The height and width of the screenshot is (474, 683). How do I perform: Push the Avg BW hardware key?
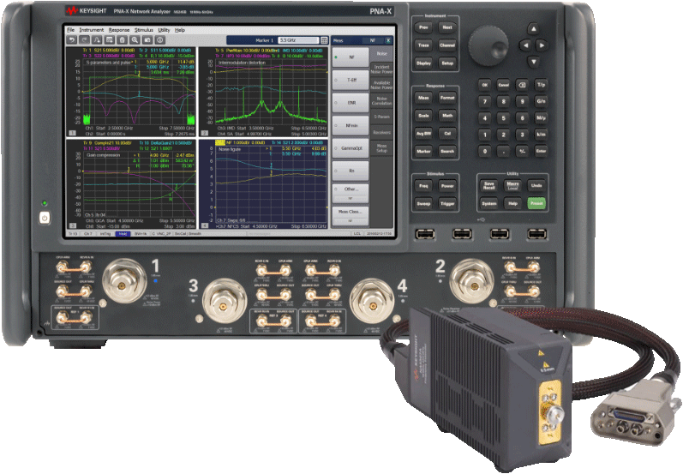pos(423,134)
